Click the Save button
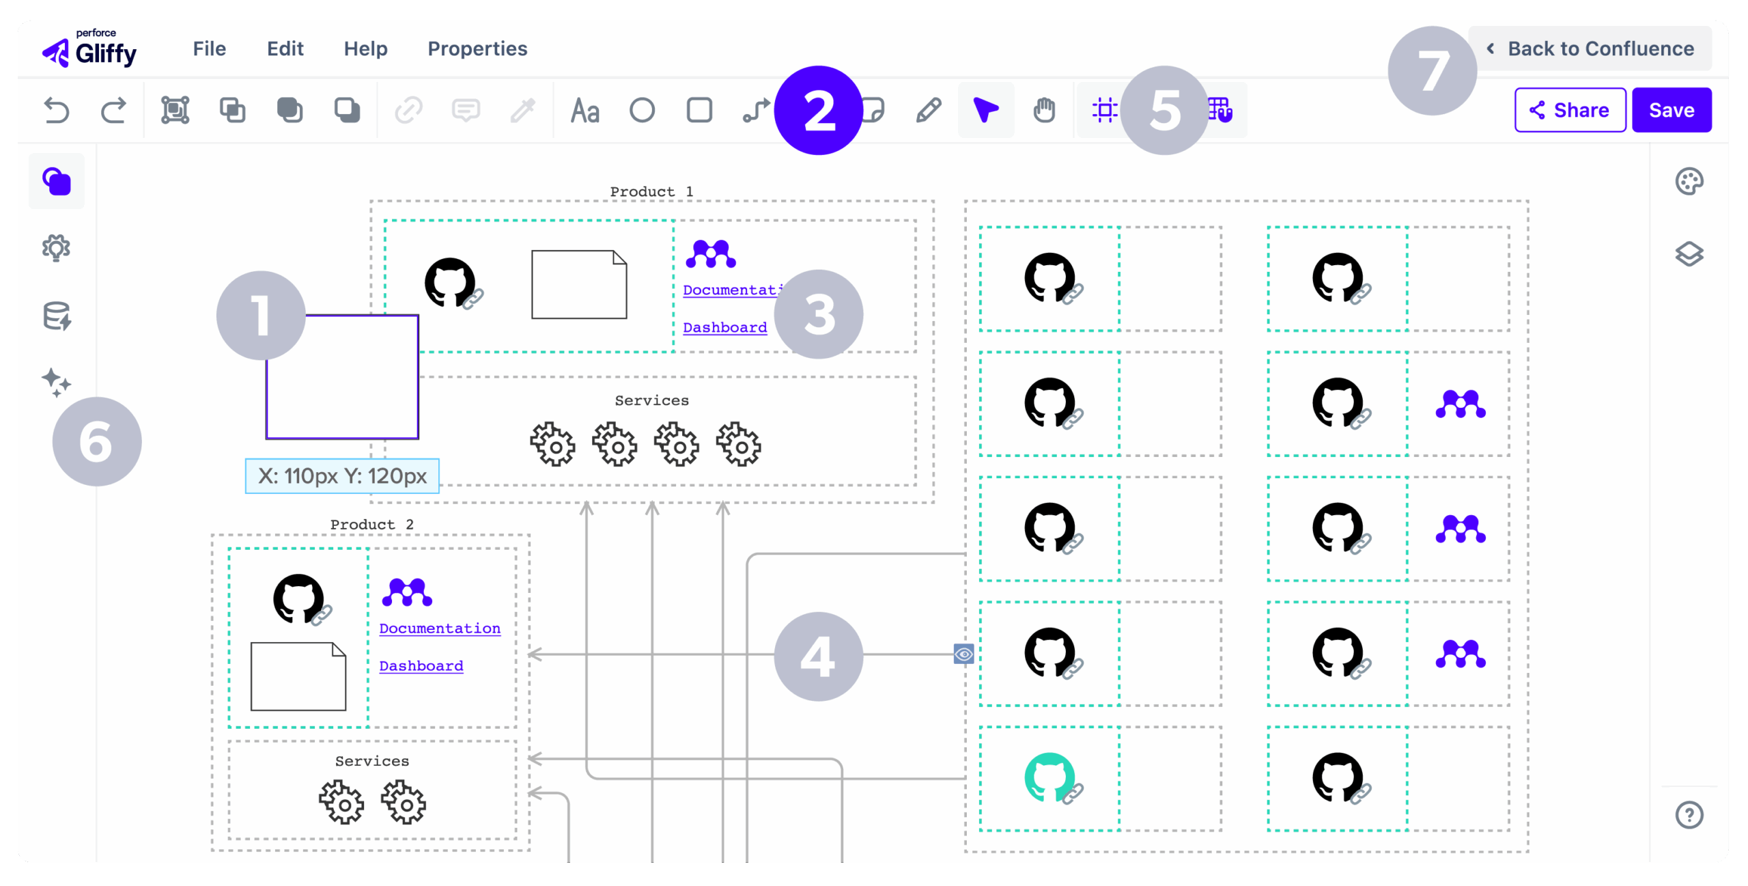 tap(1671, 110)
